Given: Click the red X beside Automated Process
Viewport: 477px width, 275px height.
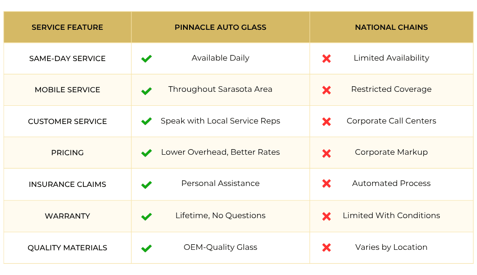Looking at the screenshot, I should [x=327, y=184].
